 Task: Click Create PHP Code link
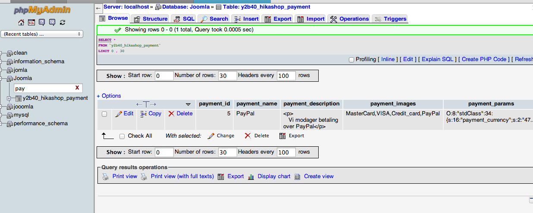484,59
